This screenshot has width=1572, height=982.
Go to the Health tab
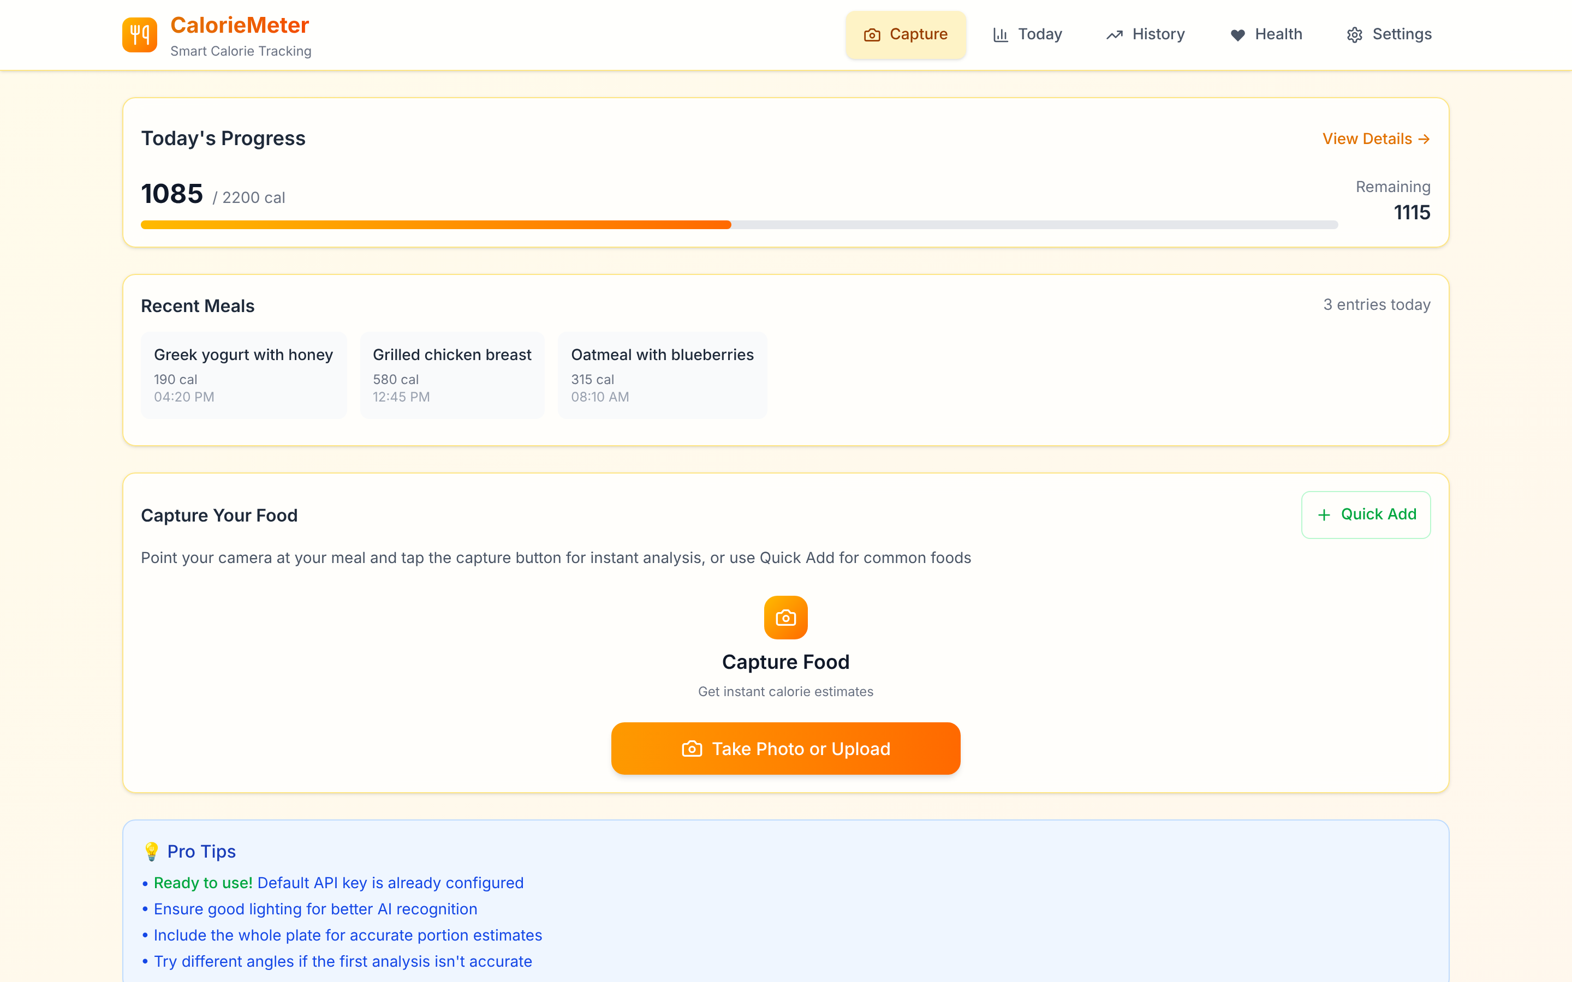pos(1266,34)
